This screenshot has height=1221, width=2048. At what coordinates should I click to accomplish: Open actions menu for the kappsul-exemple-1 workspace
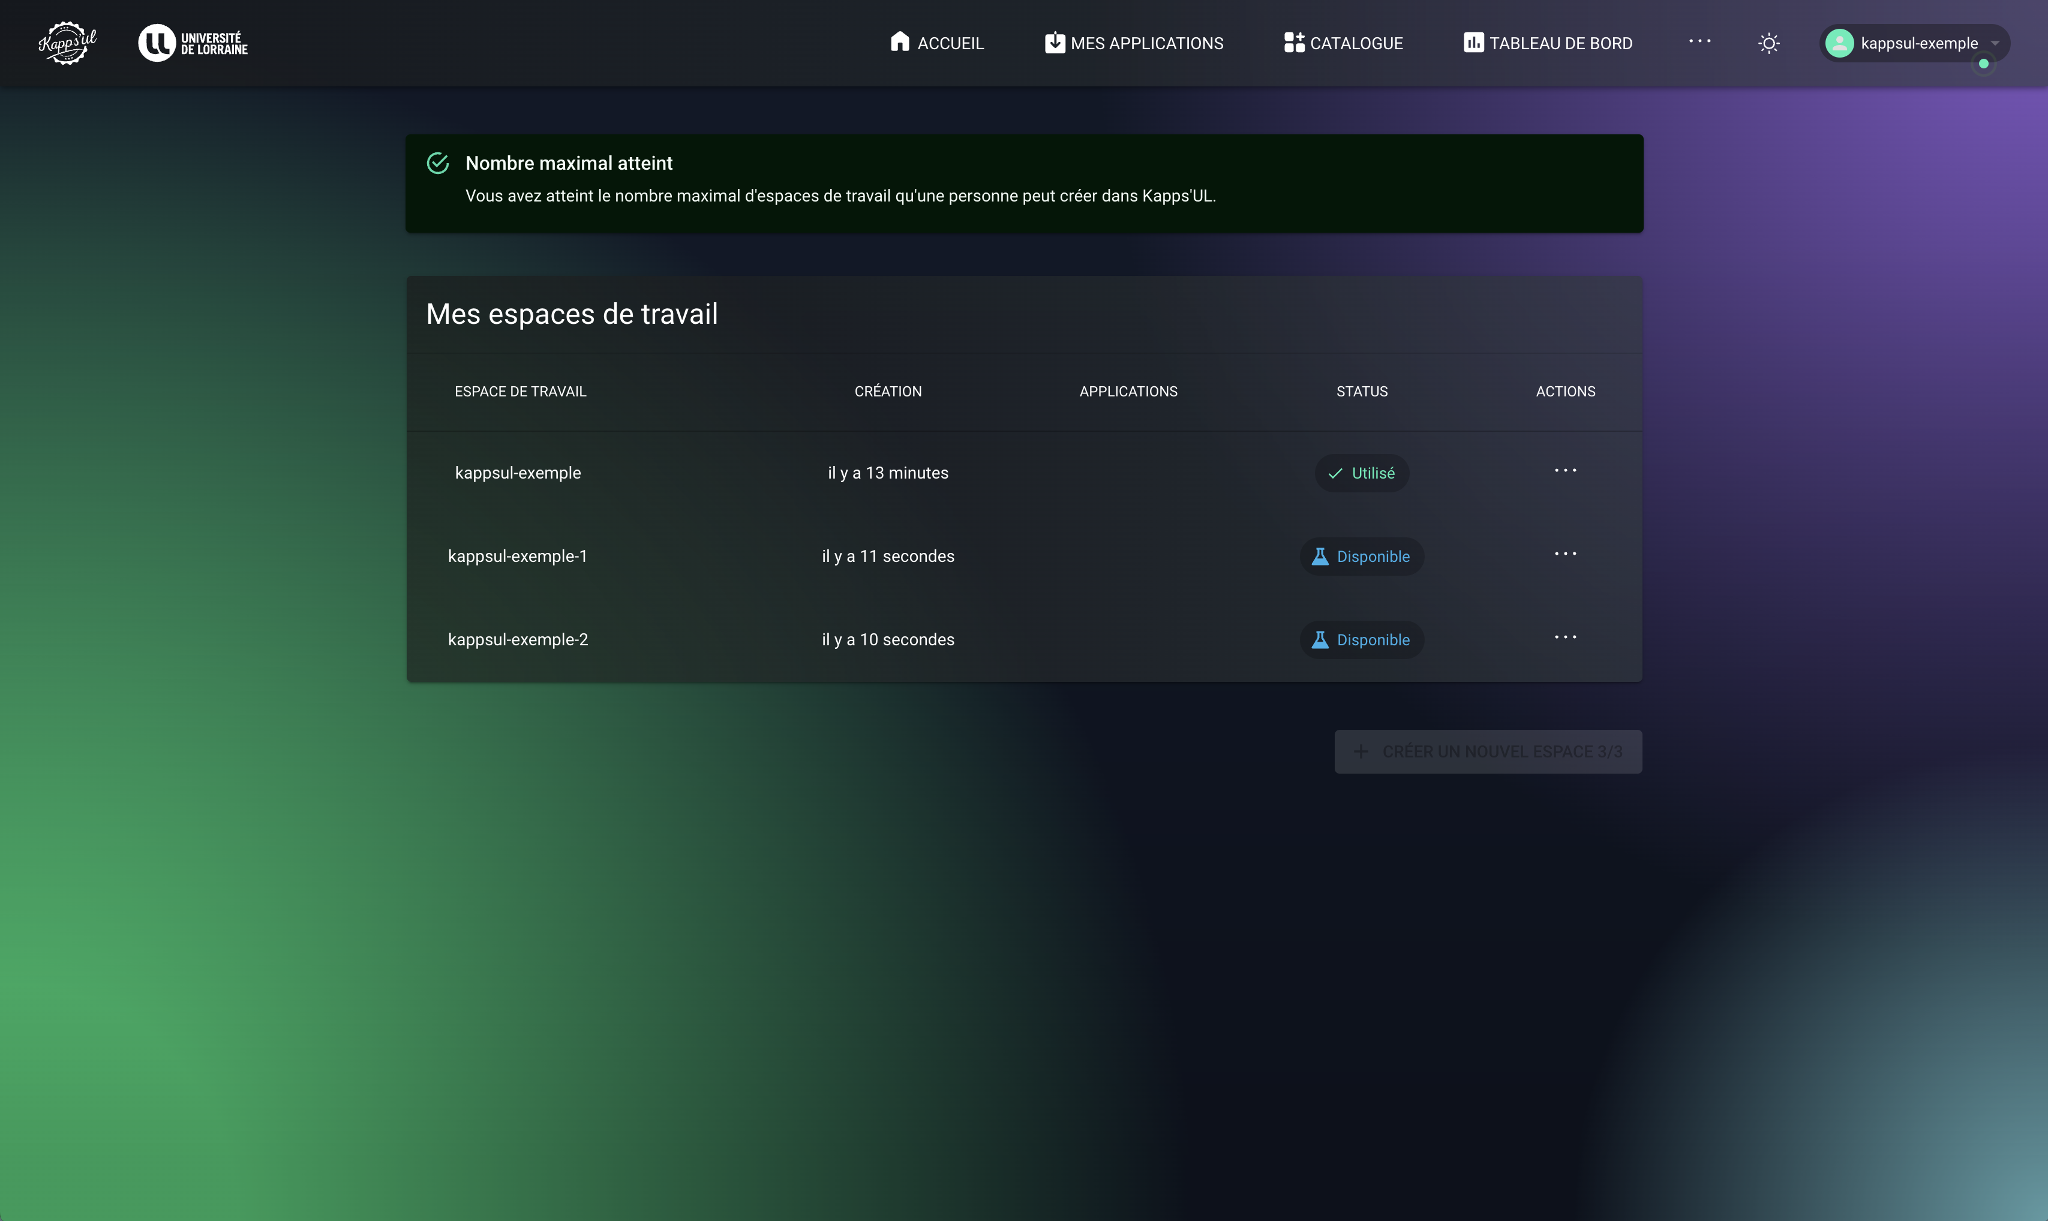tap(1565, 554)
